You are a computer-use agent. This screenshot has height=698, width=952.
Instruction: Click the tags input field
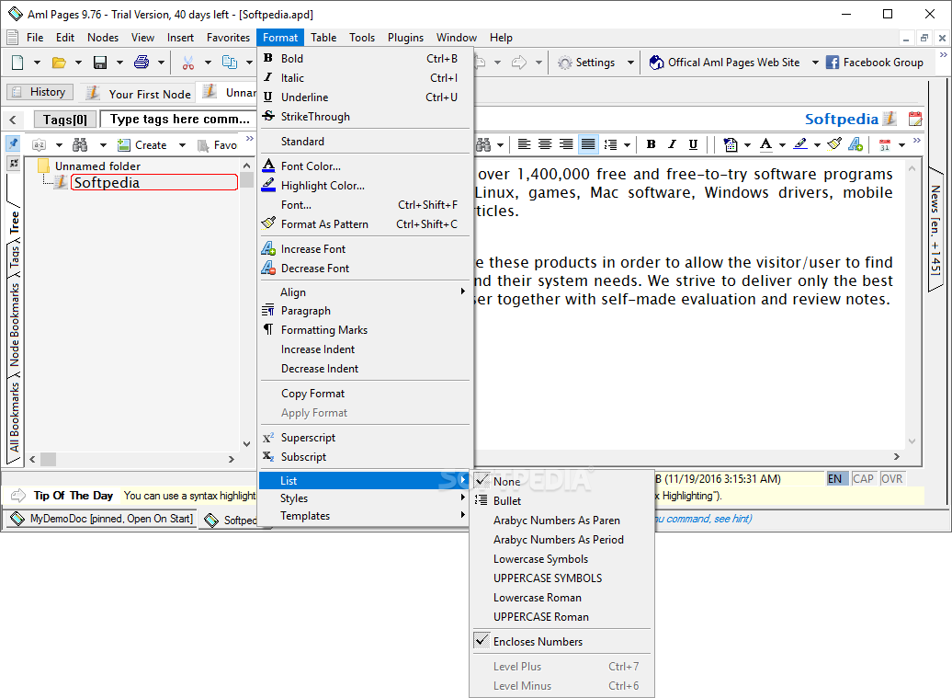click(179, 119)
